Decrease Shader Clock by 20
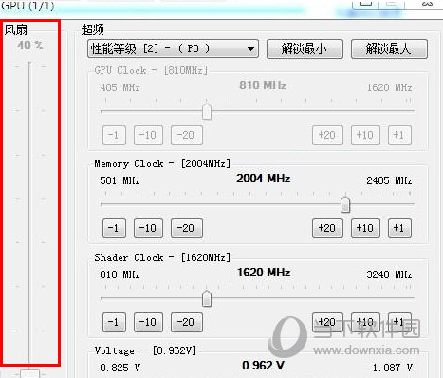Image resolution: width=443 pixels, height=378 pixels. [187, 322]
